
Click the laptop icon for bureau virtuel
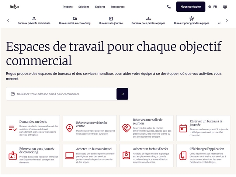(70, 156)
